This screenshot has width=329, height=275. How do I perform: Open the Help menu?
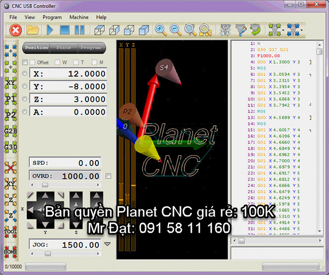click(x=101, y=17)
